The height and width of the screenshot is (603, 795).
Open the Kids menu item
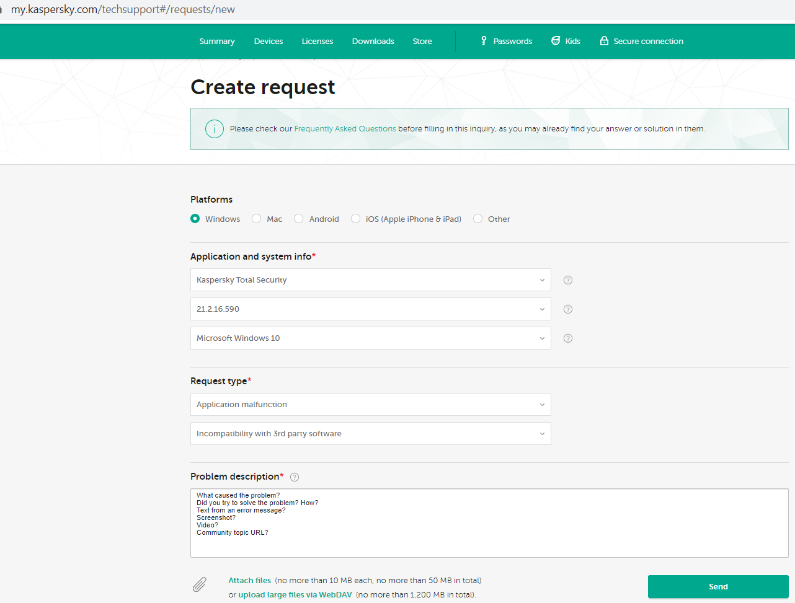[x=566, y=42]
